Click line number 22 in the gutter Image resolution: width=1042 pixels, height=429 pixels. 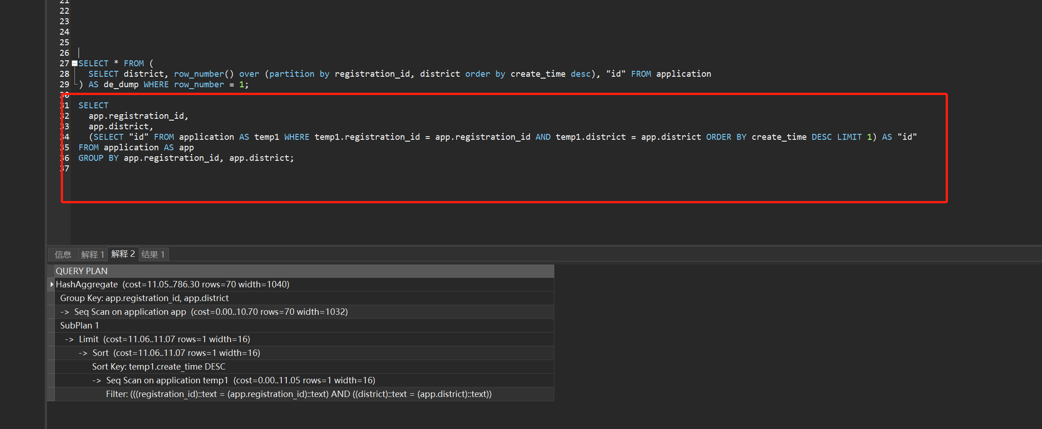pyautogui.click(x=64, y=11)
